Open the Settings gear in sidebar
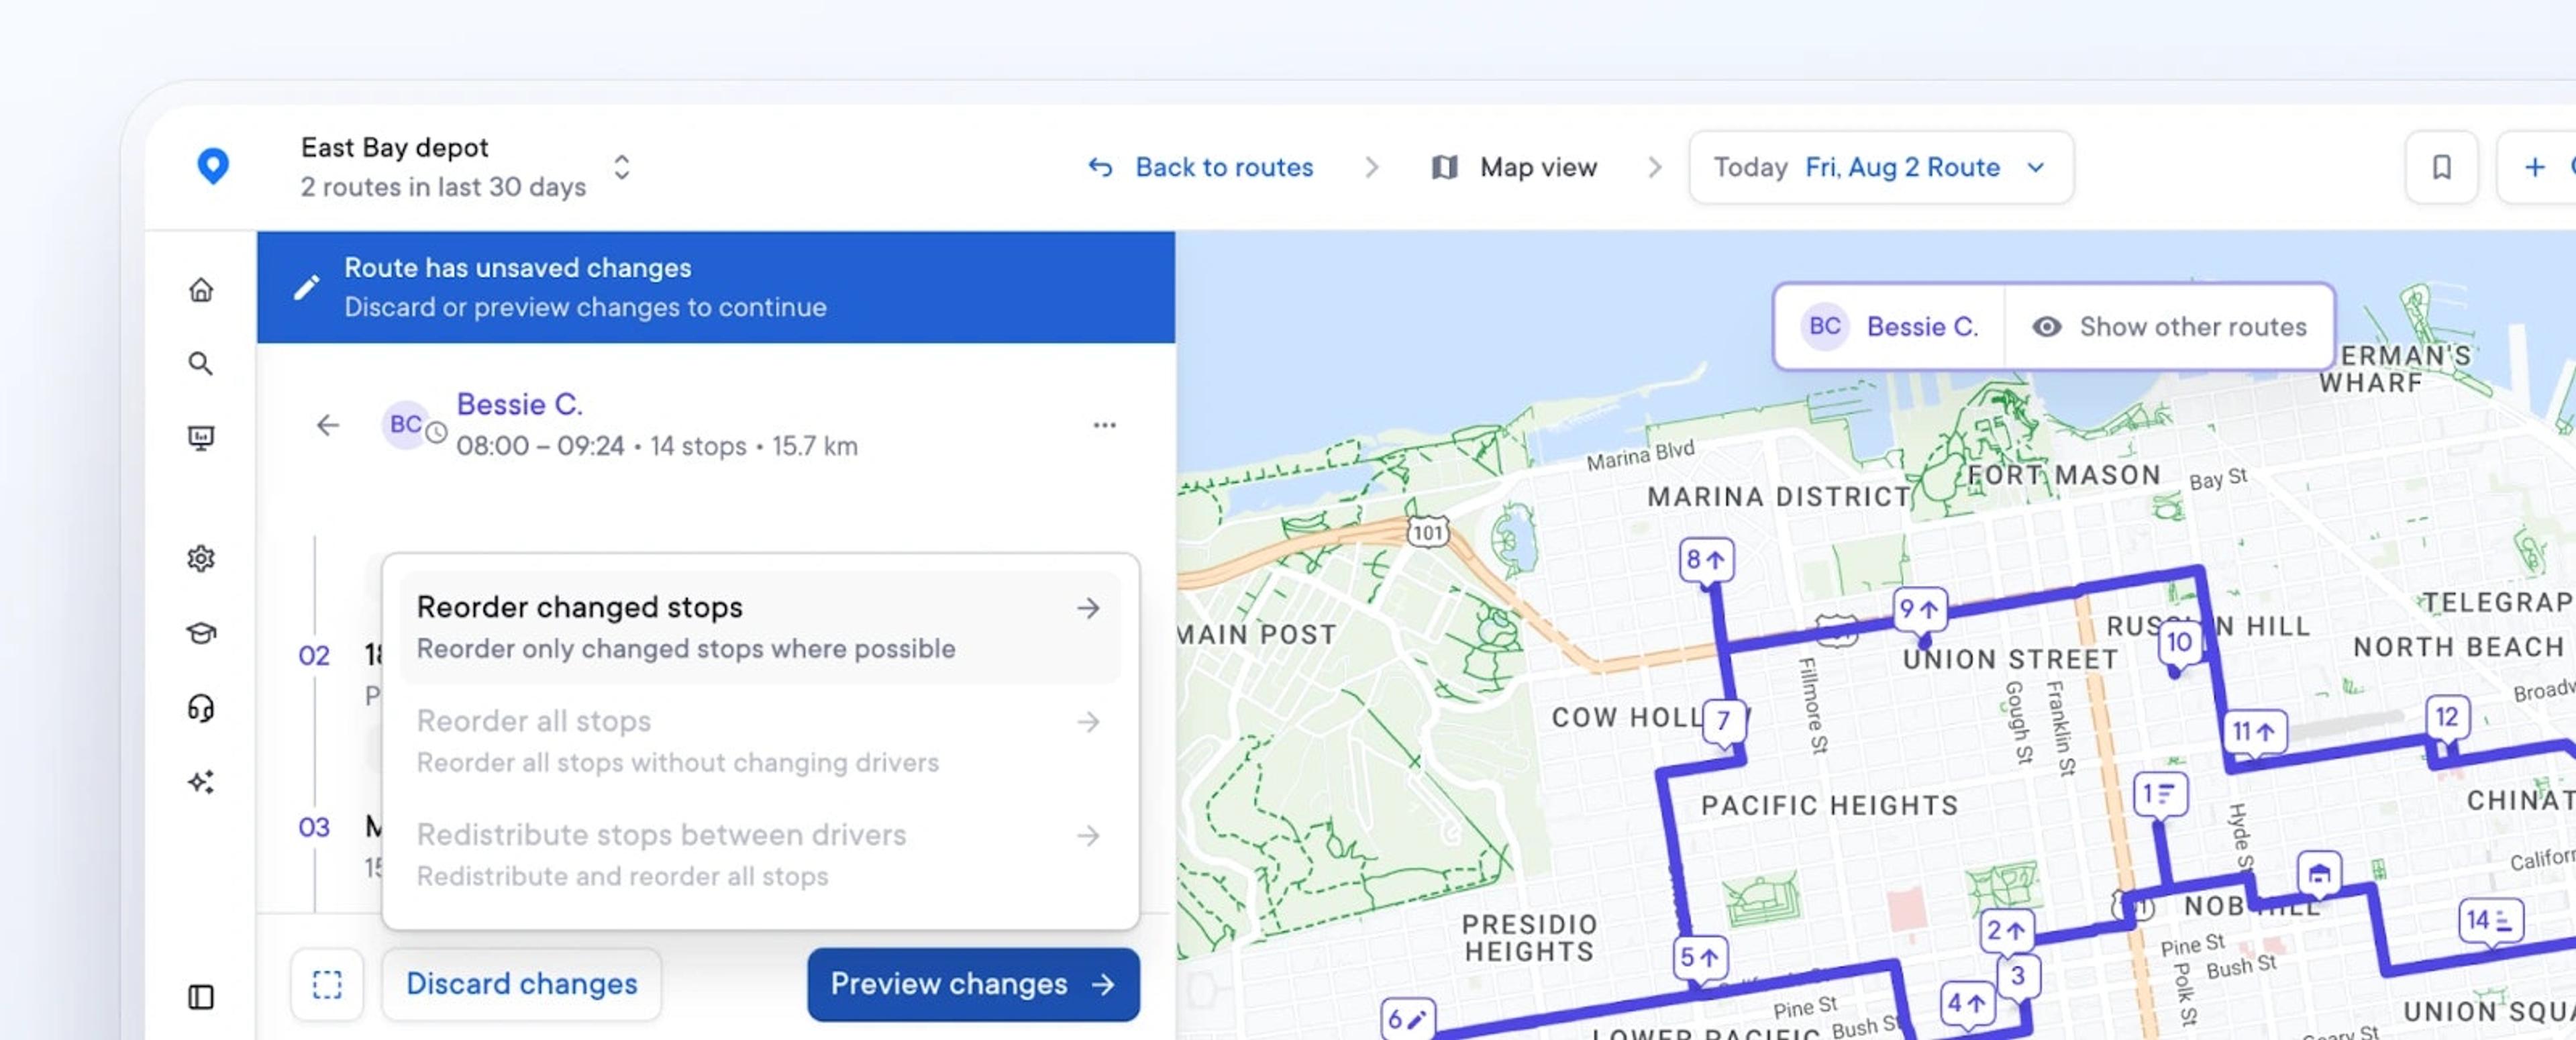The width and height of the screenshot is (2576, 1040). pos(201,558)
